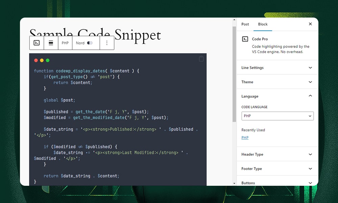Close the settings sidebar panel

click(x=310, y=24)
